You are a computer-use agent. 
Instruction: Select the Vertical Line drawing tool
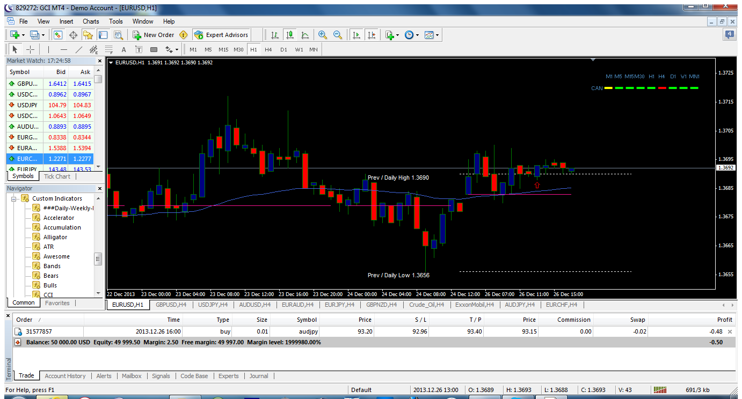pyautogui.click(x=48, y=49)
